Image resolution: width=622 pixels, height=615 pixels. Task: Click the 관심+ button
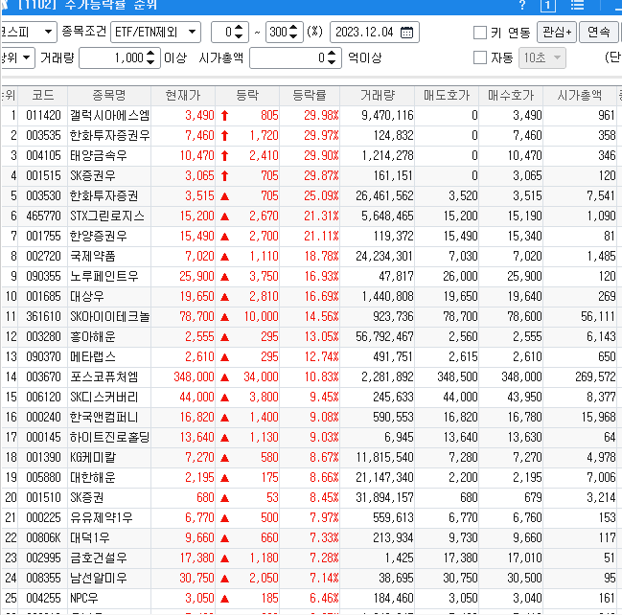coord(557,32)
